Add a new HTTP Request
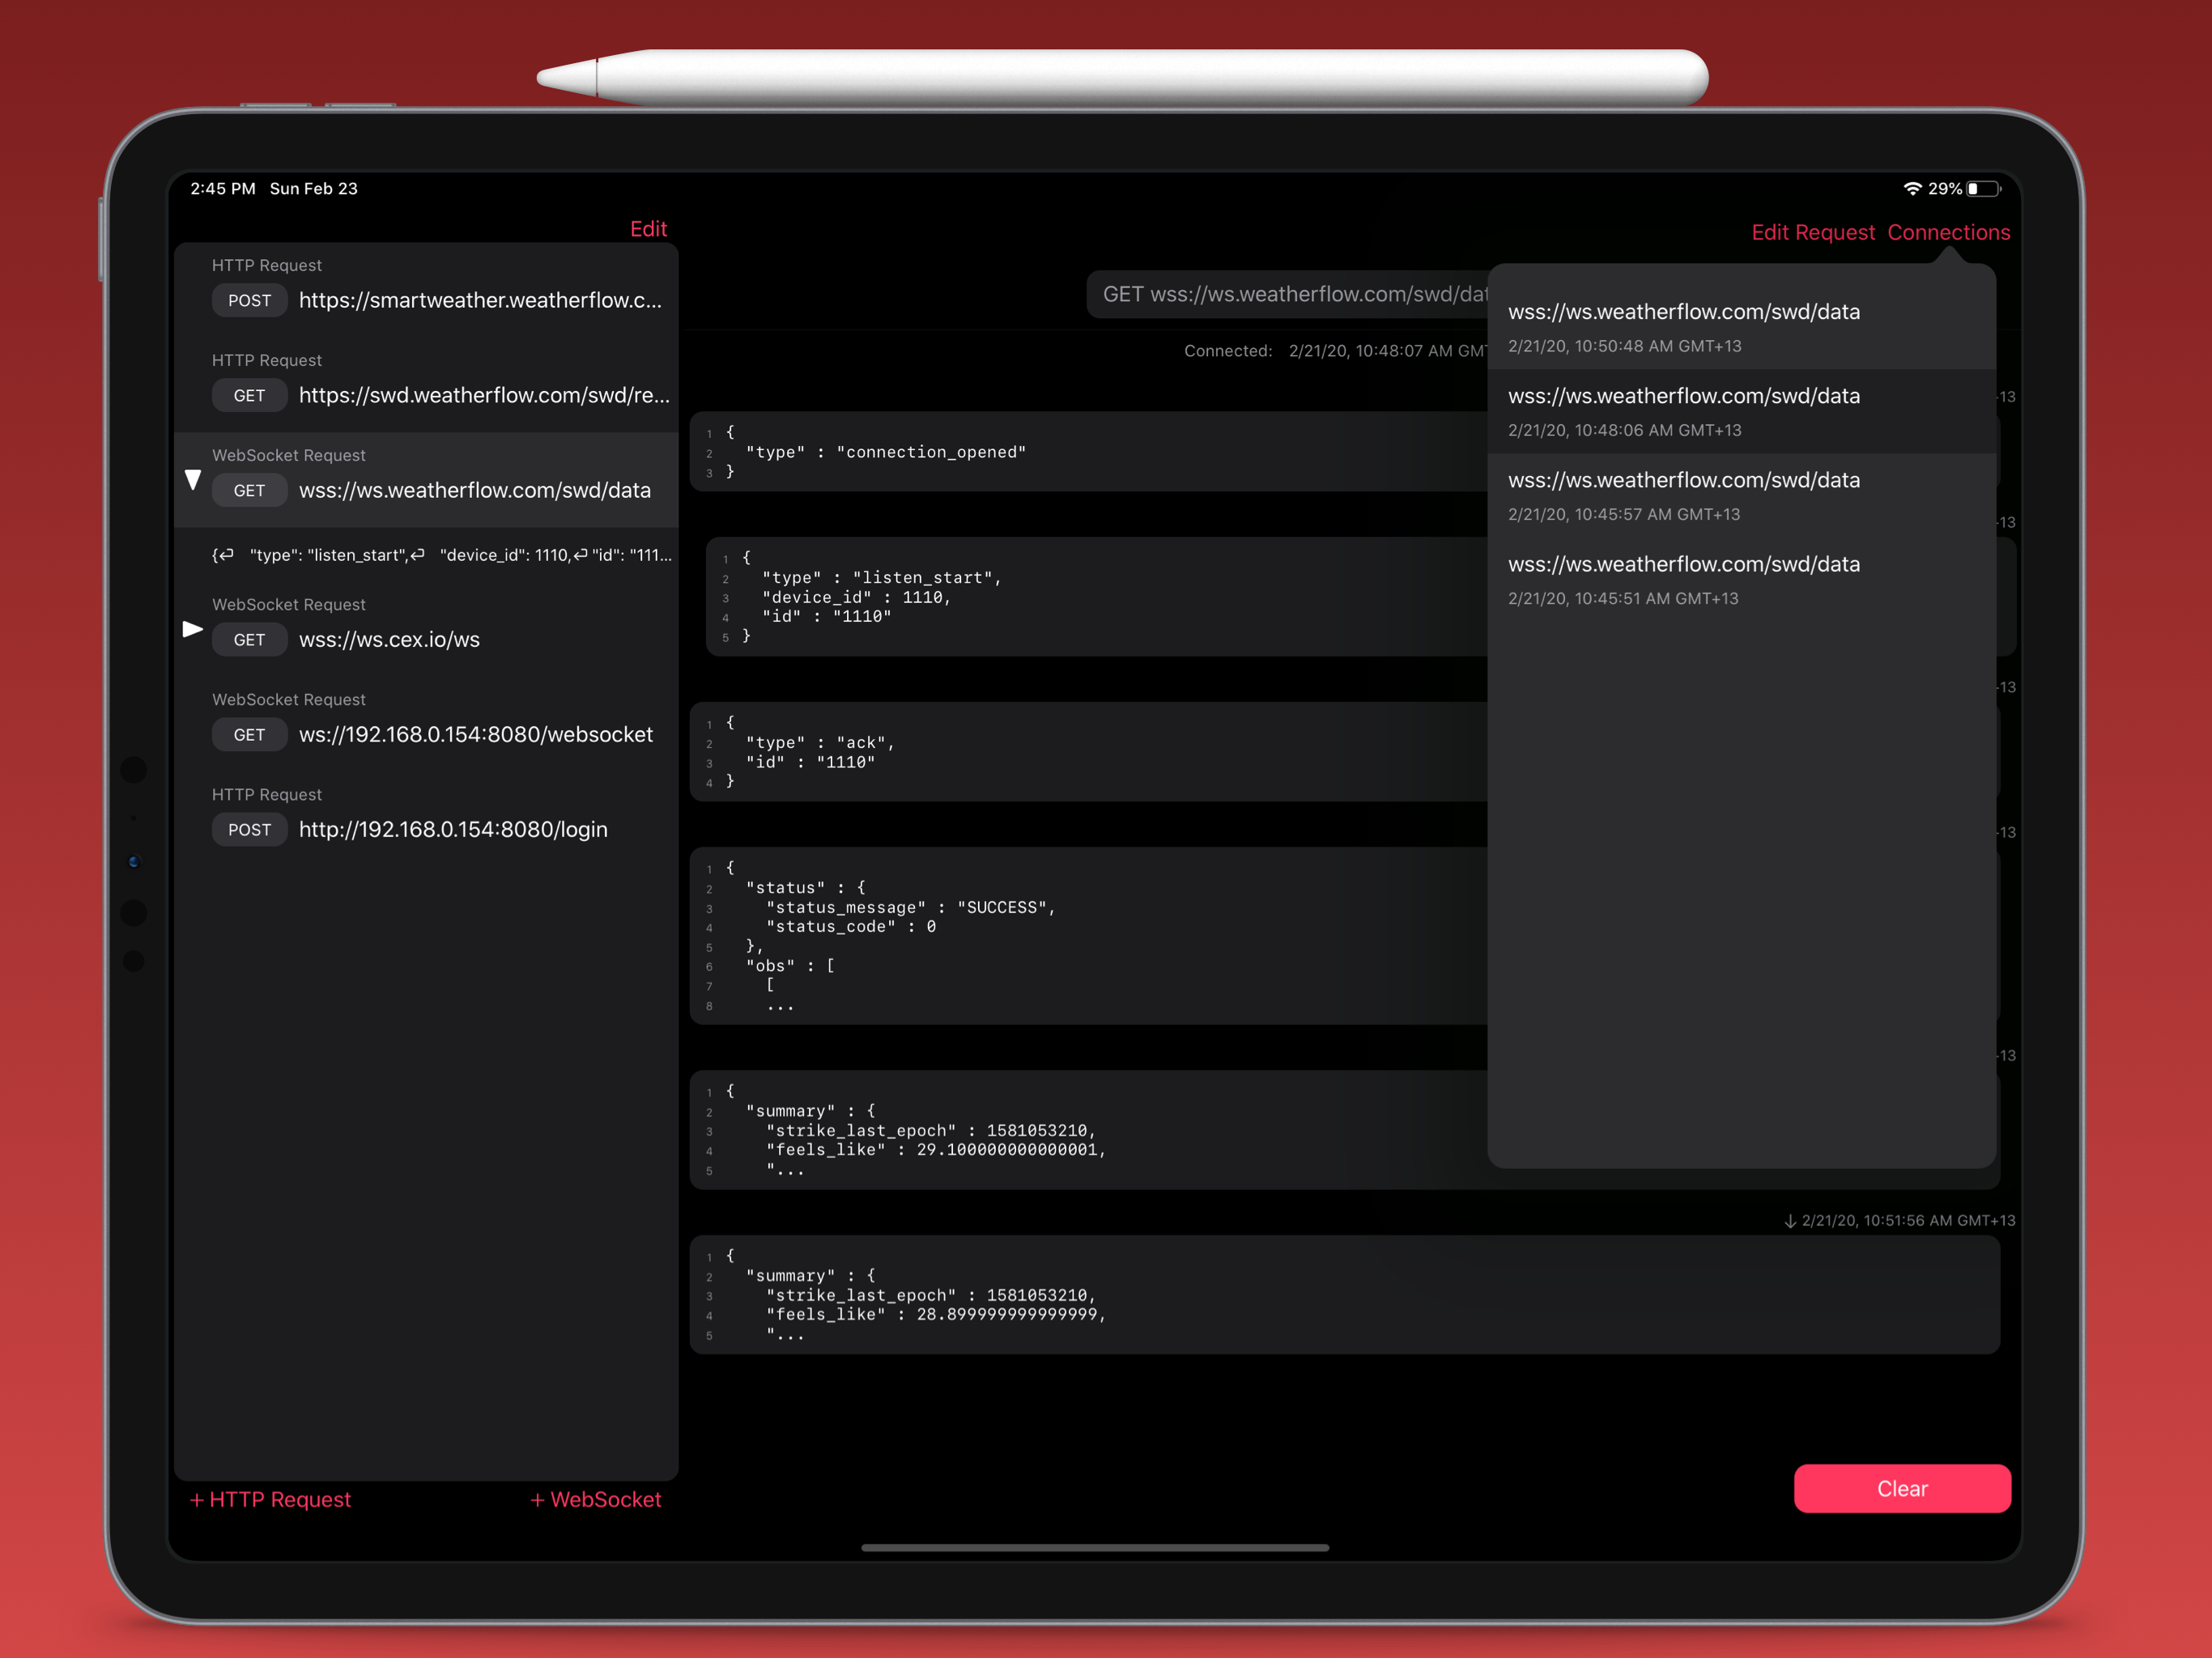Screen dimensions: 2212x1658 point(270,1499)
